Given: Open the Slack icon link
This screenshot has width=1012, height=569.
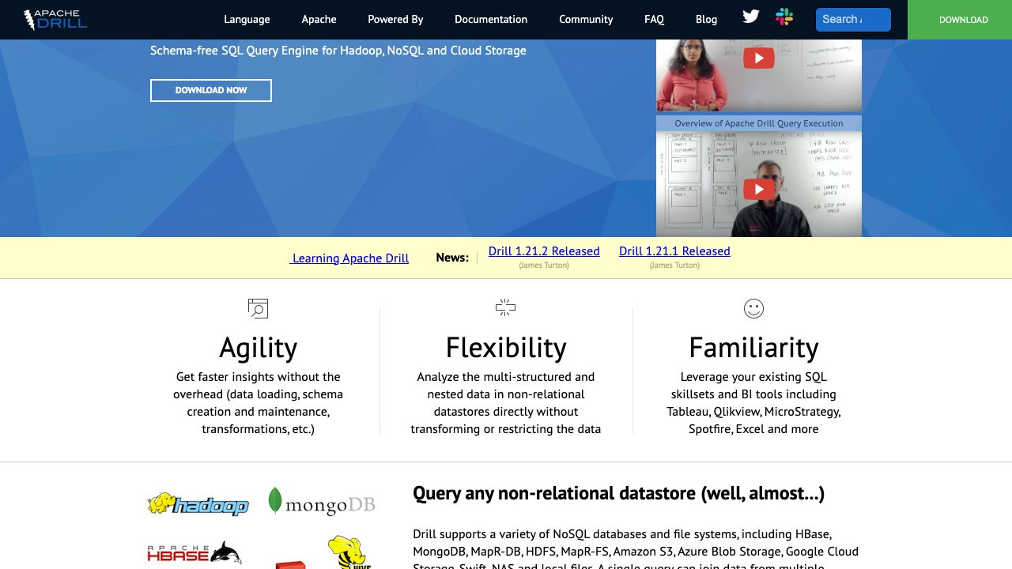Looking at the screenshot, I should (x=784, y=17).
